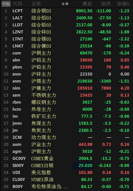Click price 22330 for 沪锌主力
Image resolution: width=133 pixels, height=191 pixels.
point(86,74)
